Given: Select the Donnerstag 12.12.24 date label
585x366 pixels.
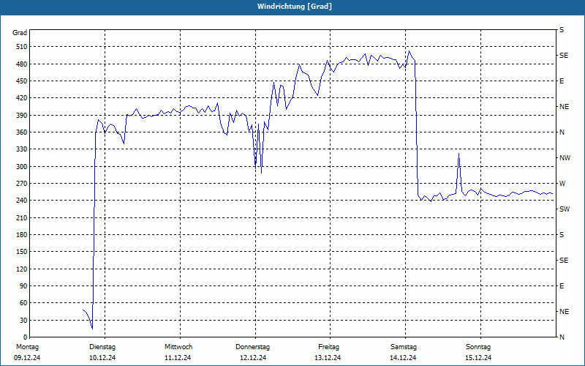Looking at the screenshot, I should pyautogui.click(x=252, y=352).
